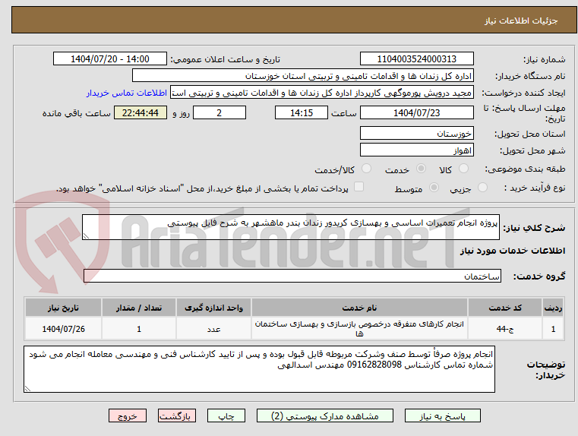Image resolution: width=578 pixels, height=436 pixels.
Task: Select the جزیی purchase type radio
Action: pyautogui.click(x=482, y=188)
